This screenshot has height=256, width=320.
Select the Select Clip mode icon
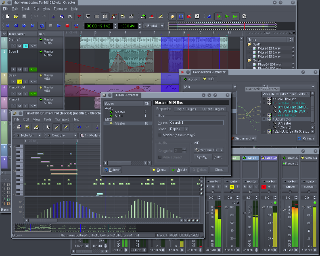click(x=88, y=16)
